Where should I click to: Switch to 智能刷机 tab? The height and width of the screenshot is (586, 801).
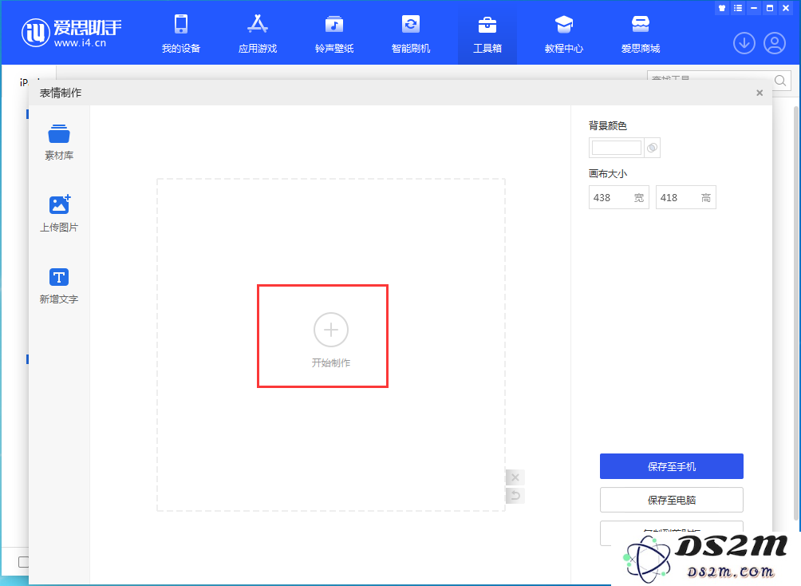(x=411, y=34)
